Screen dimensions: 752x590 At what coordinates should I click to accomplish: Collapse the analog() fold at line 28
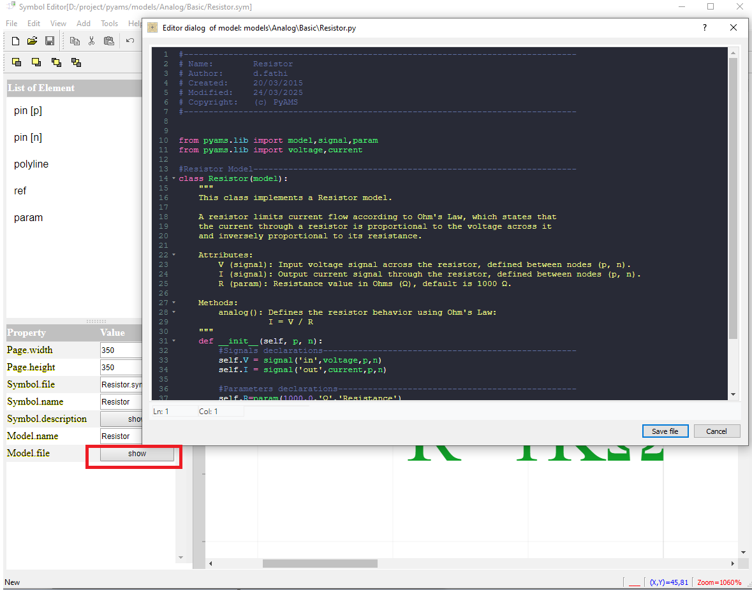pos(173,312)
